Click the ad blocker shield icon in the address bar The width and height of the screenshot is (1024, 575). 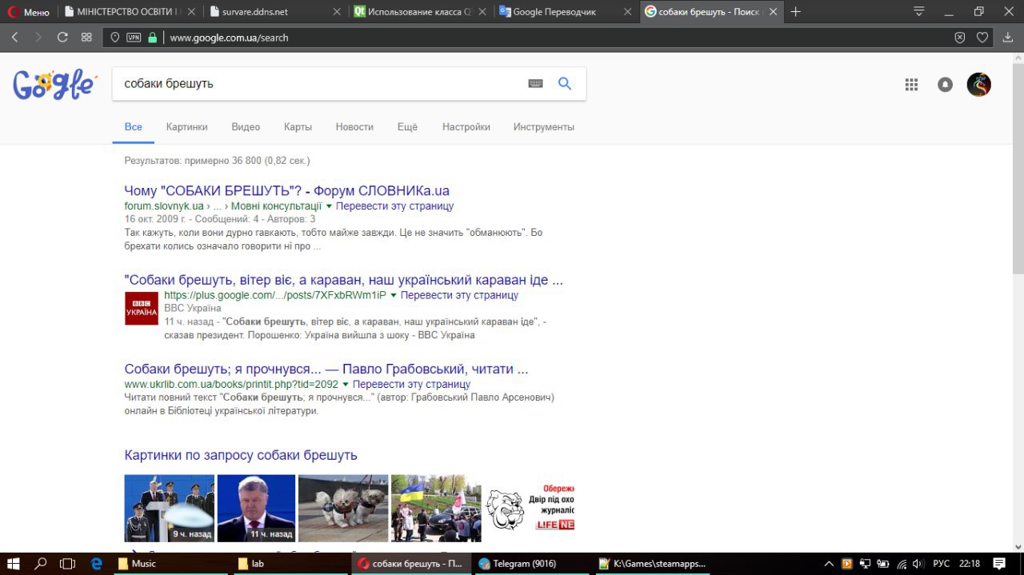pos(960,38)
